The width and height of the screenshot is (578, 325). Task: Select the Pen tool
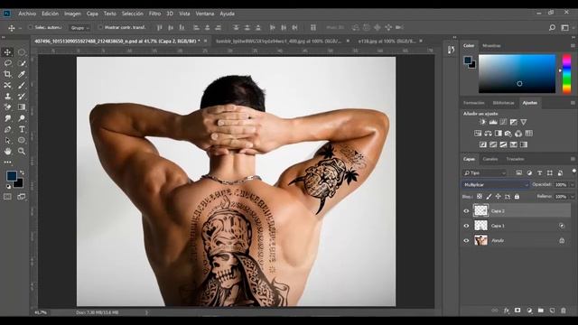7,129
